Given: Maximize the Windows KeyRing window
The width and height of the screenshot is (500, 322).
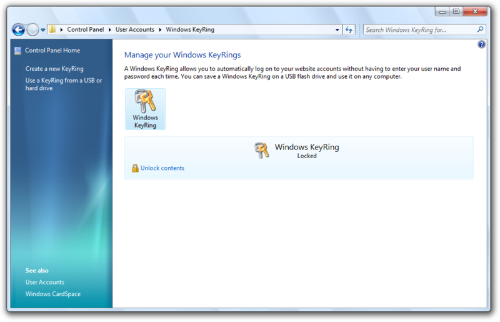Looking at the screenshot, I should coord(456,11).
